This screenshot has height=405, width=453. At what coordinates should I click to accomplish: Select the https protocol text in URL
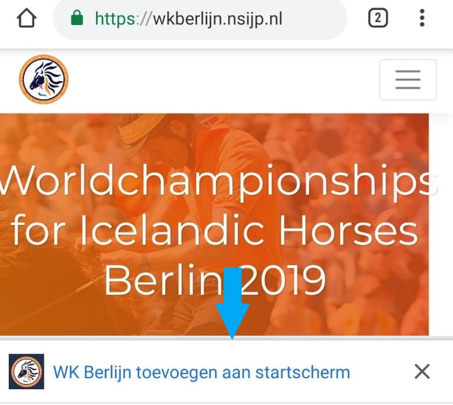(115, 19)
